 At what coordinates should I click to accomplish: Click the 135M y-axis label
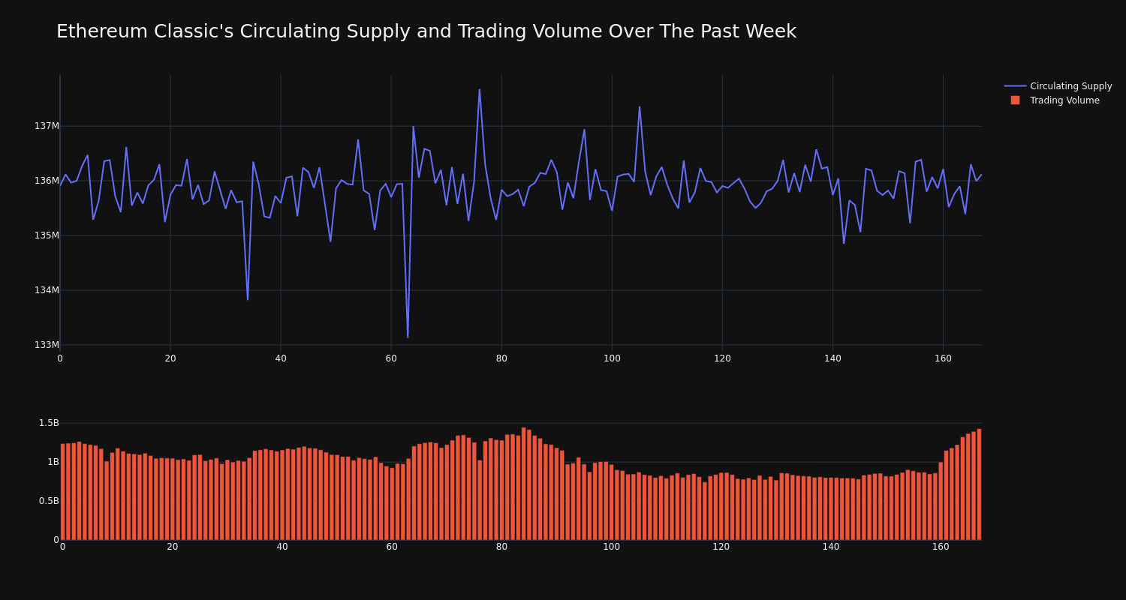pos(47,235)
